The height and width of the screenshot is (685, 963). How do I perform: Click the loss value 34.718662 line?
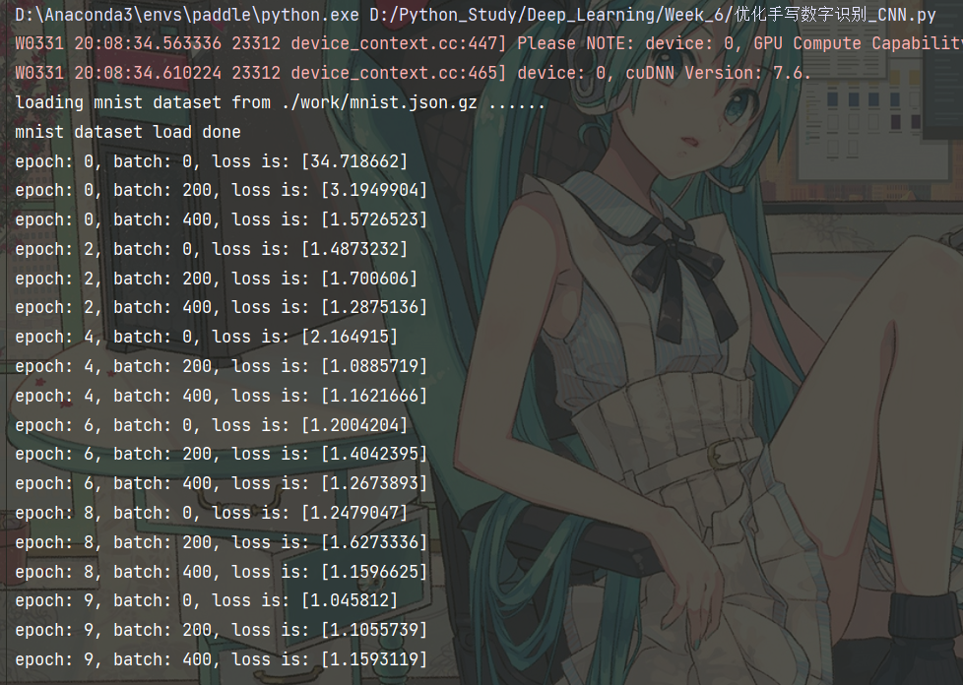(x=212, y=161)
